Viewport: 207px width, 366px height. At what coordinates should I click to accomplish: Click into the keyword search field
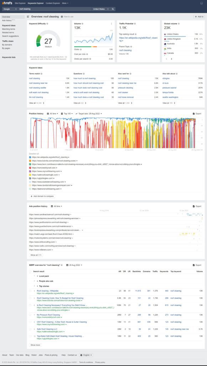55,9
